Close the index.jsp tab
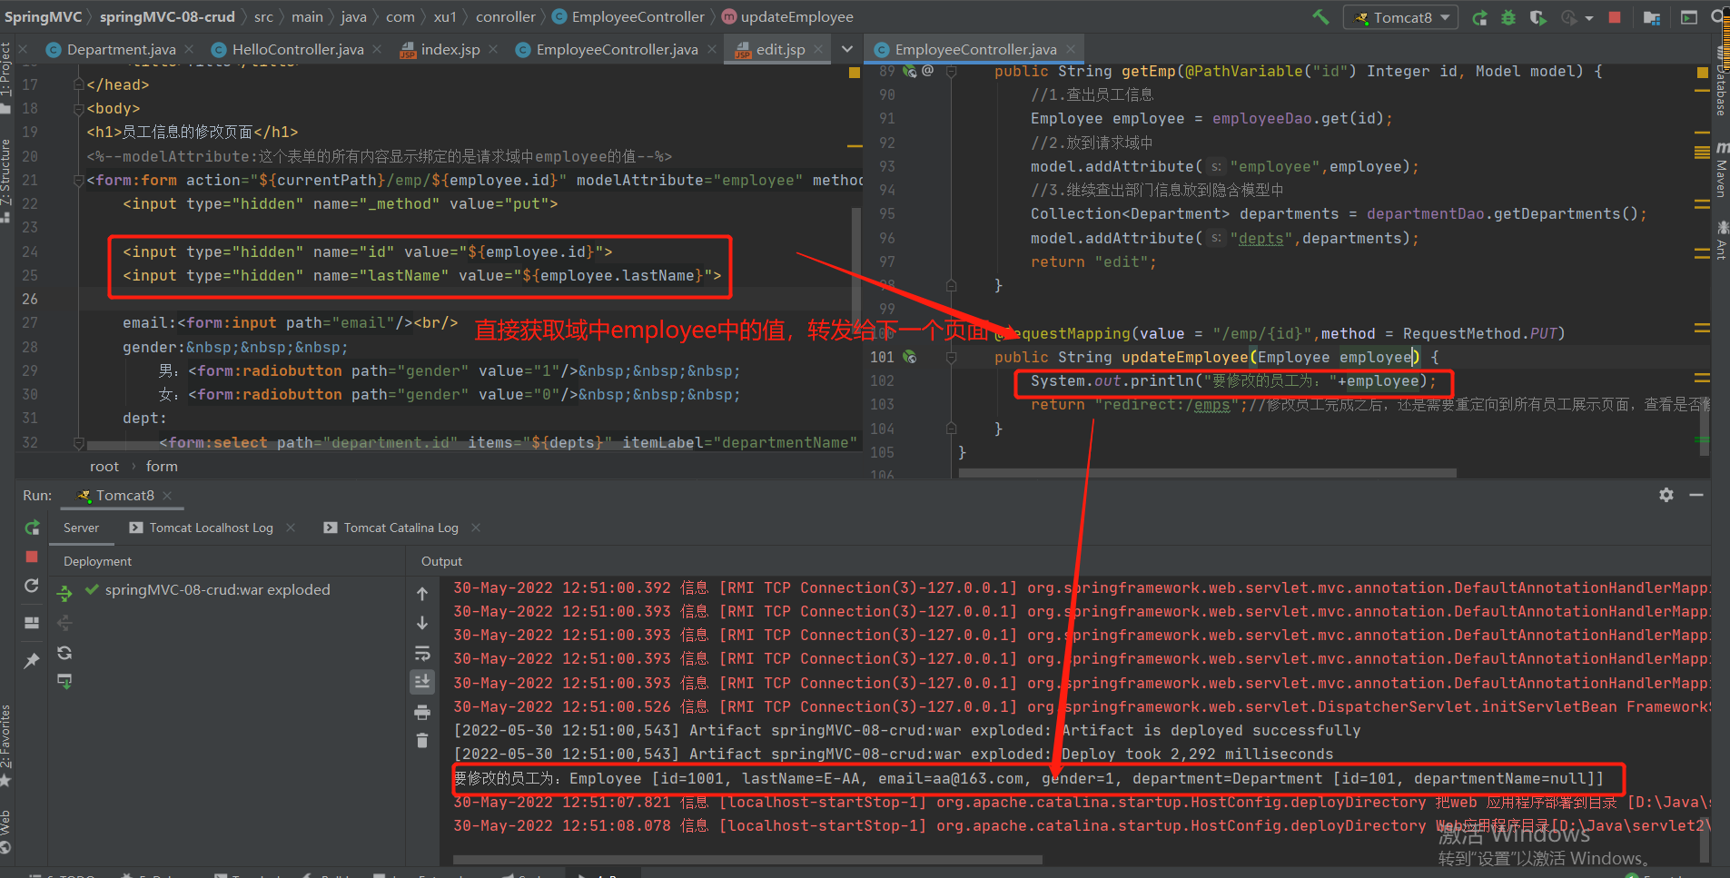The image size is (1730, 878). click(x=493, y=49)
